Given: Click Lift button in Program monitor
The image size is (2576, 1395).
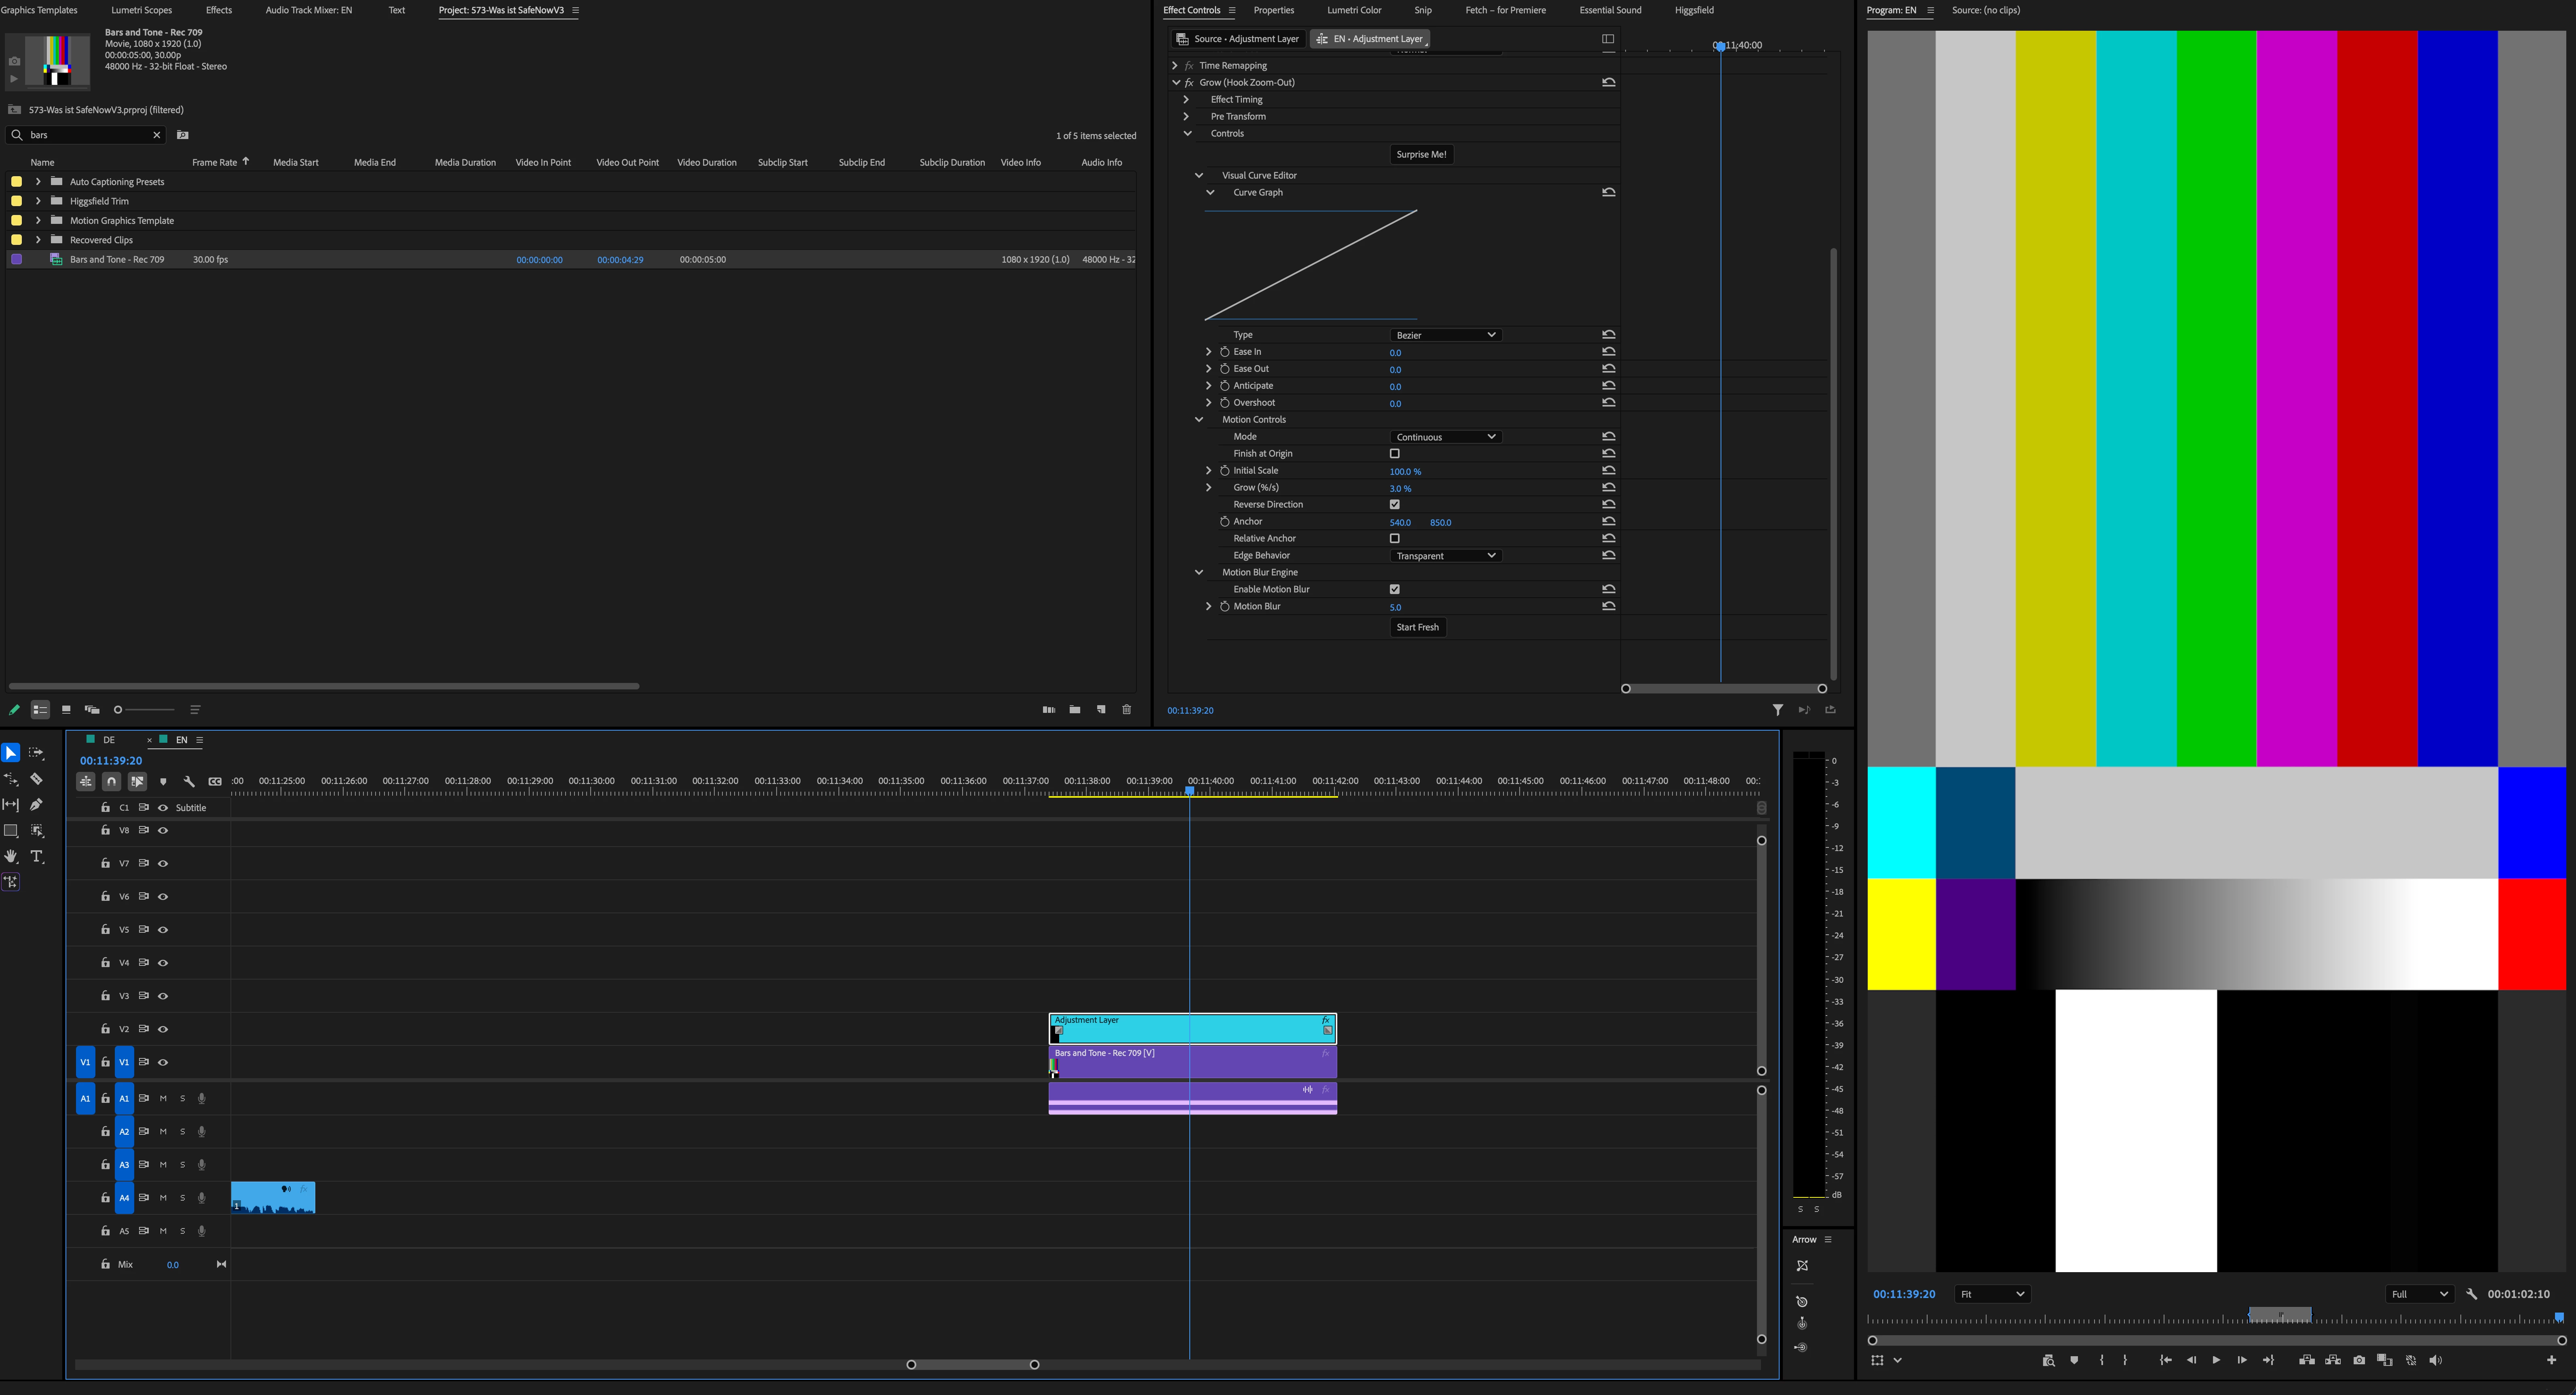Looking at the screenshot, I should click(x=2307, y=1360).
